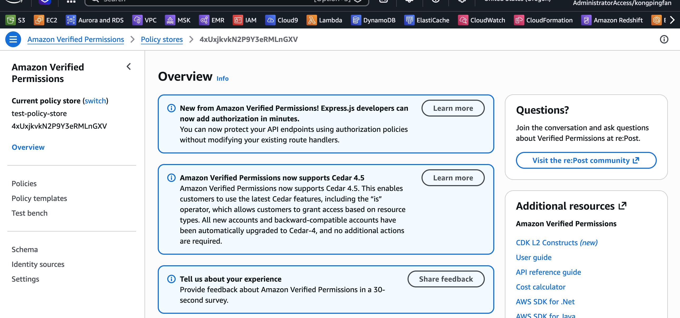The image size is (680, 318).
Task: Visit the re:Post community button
Action: click(586, 160)
